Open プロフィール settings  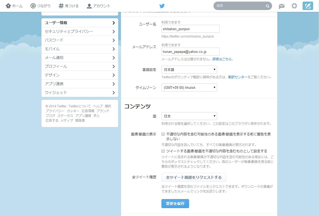(x=80, y=66)
